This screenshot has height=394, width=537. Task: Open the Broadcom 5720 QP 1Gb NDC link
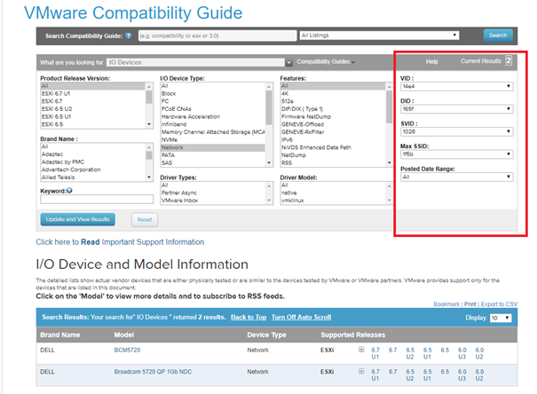pos(153,372)
